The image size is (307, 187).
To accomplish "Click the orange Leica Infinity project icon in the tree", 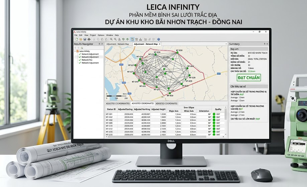I will tap(78, 51).
